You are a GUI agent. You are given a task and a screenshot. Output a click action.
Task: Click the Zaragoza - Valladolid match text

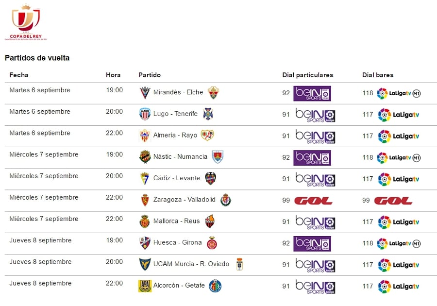pyautogui.click(x=185, y=200)
